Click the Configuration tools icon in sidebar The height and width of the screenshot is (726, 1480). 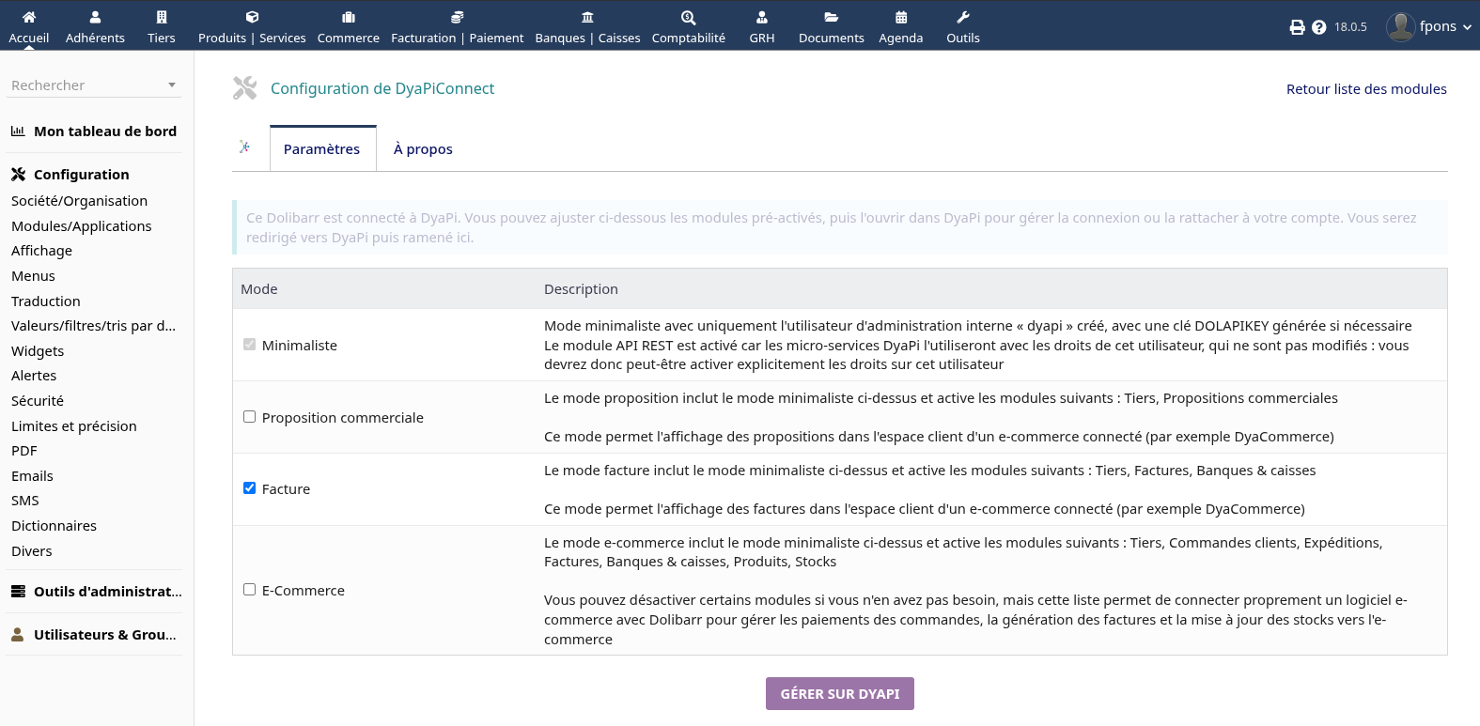click(x=19, y=175)
